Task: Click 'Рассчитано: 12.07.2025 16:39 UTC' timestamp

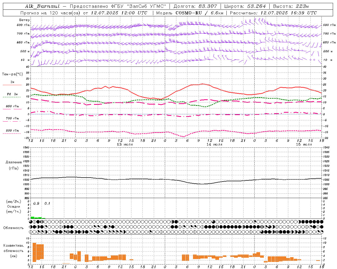Action: coord(273,13)
